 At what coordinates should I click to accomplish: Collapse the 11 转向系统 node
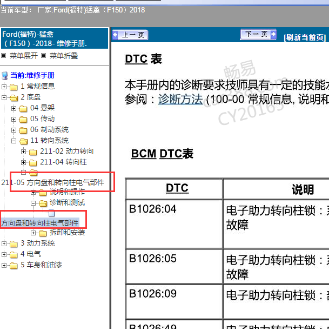(14, 141)
